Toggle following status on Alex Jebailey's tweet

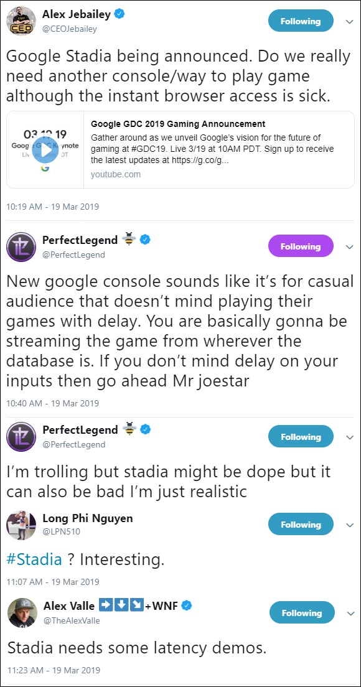click(x=301, y=21)
